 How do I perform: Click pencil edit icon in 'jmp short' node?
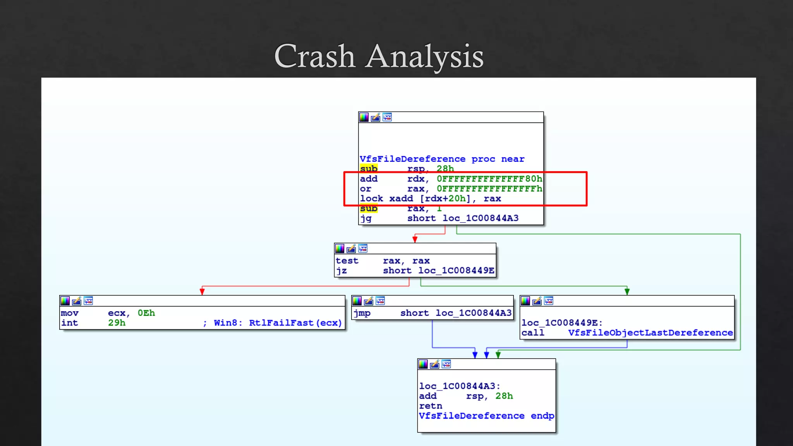click(x=369, y=301)
